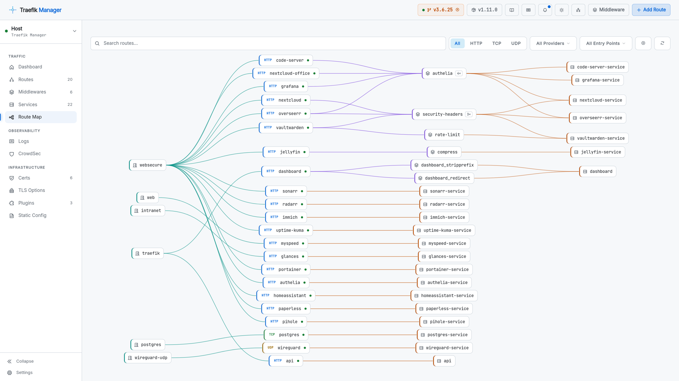This screenshot has width=679, height=381.
Task: Click the Plugins puzzle icon
Action: [x=12, y=203]
